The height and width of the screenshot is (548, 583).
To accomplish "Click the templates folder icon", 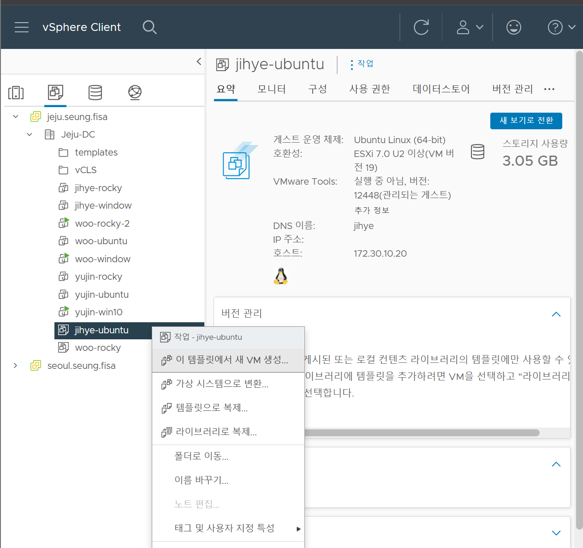I will click(63, 152).
